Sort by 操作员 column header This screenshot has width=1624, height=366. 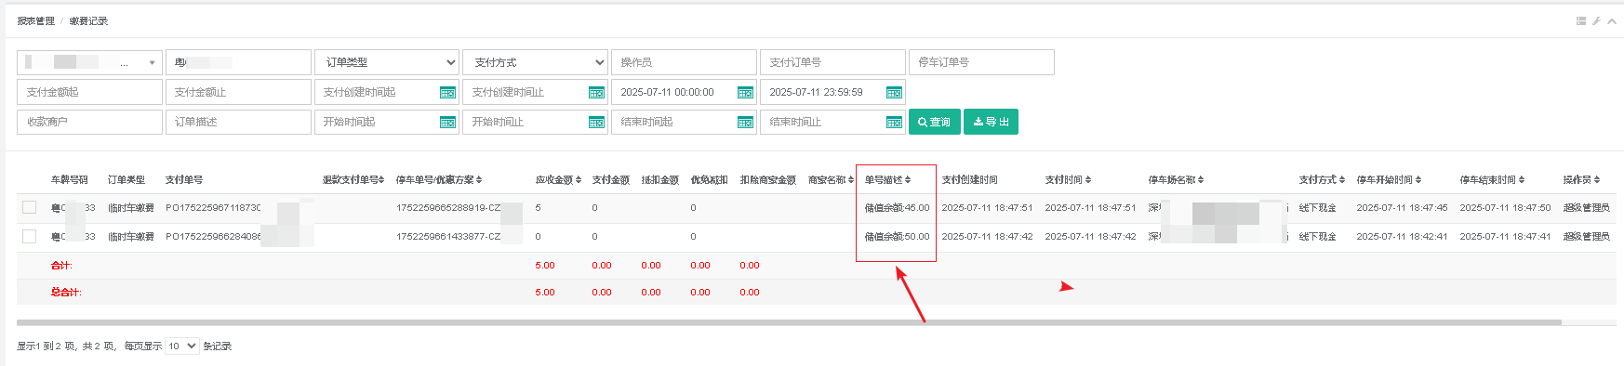click(1581, 179)
